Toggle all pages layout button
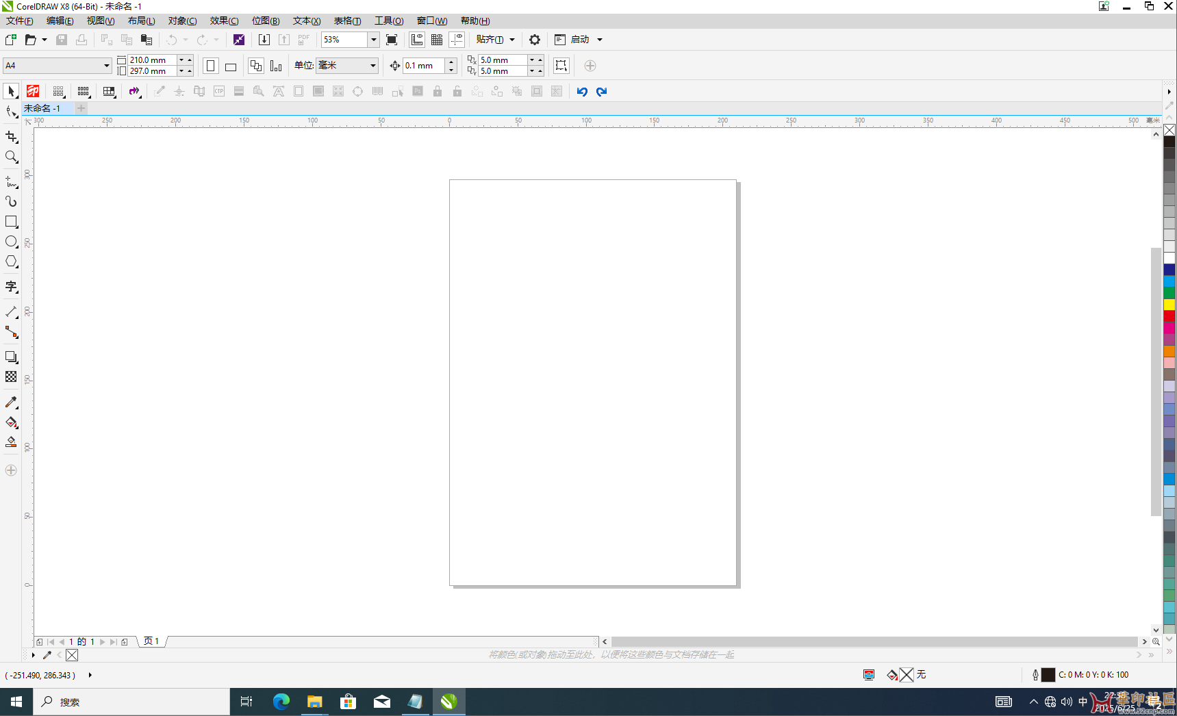This screenshot has width=1177, height=716. 256,66
